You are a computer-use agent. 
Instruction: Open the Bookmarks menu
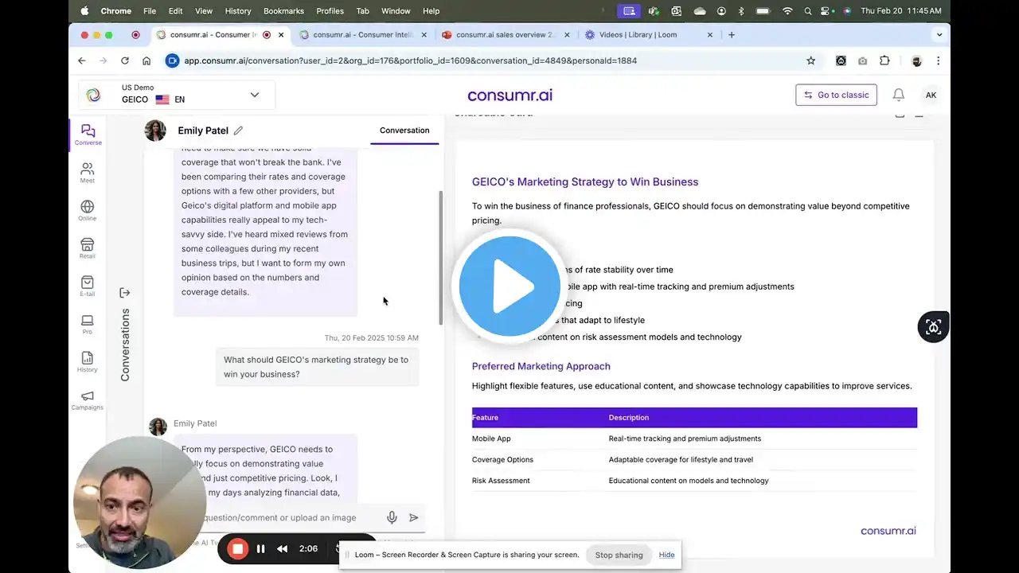coord(283,11)
